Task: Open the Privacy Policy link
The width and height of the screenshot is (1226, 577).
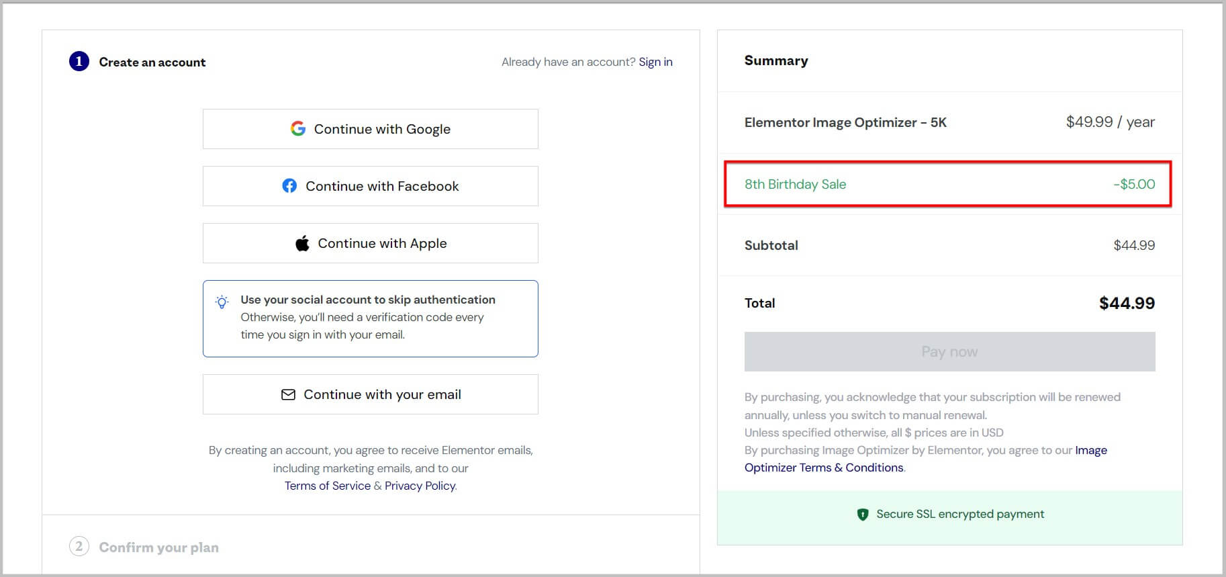Action: (x=420, y=486)
